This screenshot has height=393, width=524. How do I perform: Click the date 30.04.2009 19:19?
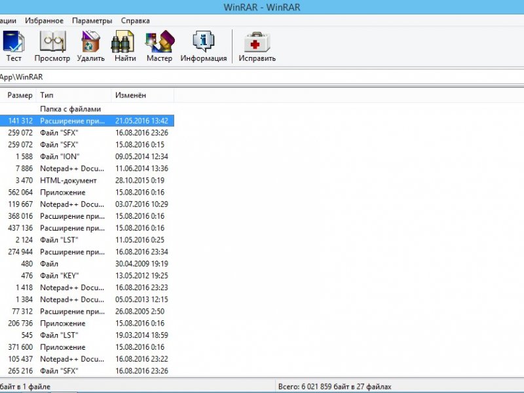tap(141, 264)
